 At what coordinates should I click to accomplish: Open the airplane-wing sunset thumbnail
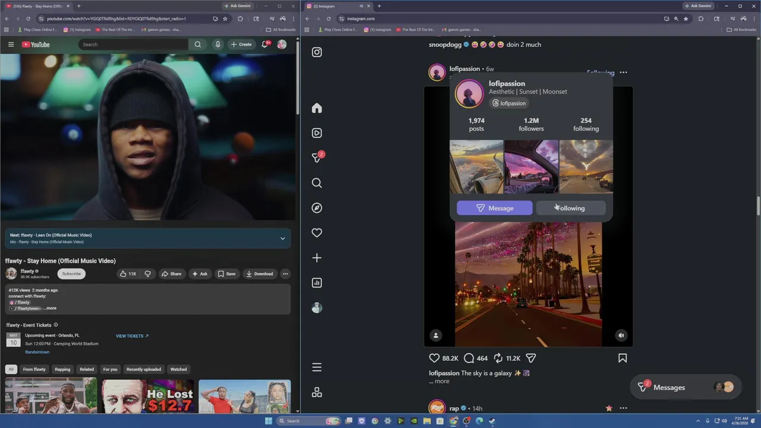477,166
